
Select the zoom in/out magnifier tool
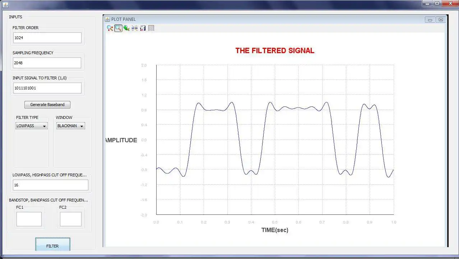(x=110, y=28)
